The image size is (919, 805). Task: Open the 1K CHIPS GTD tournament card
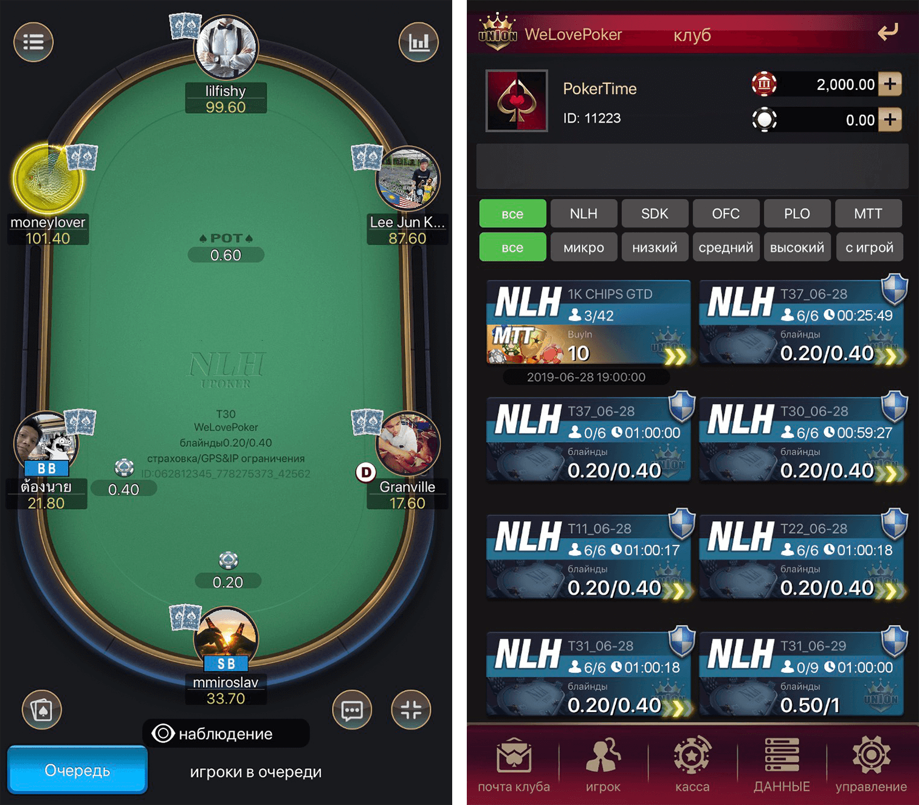click(x=588, y=322)
